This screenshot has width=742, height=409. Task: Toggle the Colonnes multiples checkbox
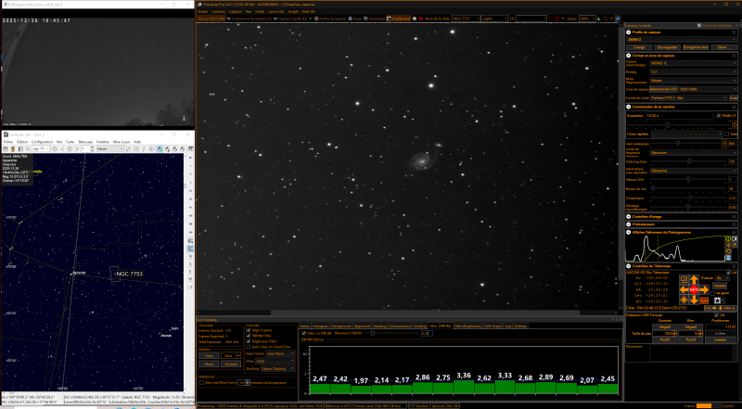[699, 26]
